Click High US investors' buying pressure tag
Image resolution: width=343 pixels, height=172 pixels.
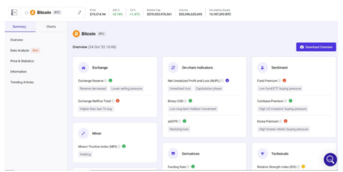pyautogui.click(x=283, y=109)
